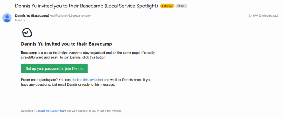This screenshot has width=283, height=118.
Task: Click the bold 'Dennis Yu invited you' heading
Action: 66,44
